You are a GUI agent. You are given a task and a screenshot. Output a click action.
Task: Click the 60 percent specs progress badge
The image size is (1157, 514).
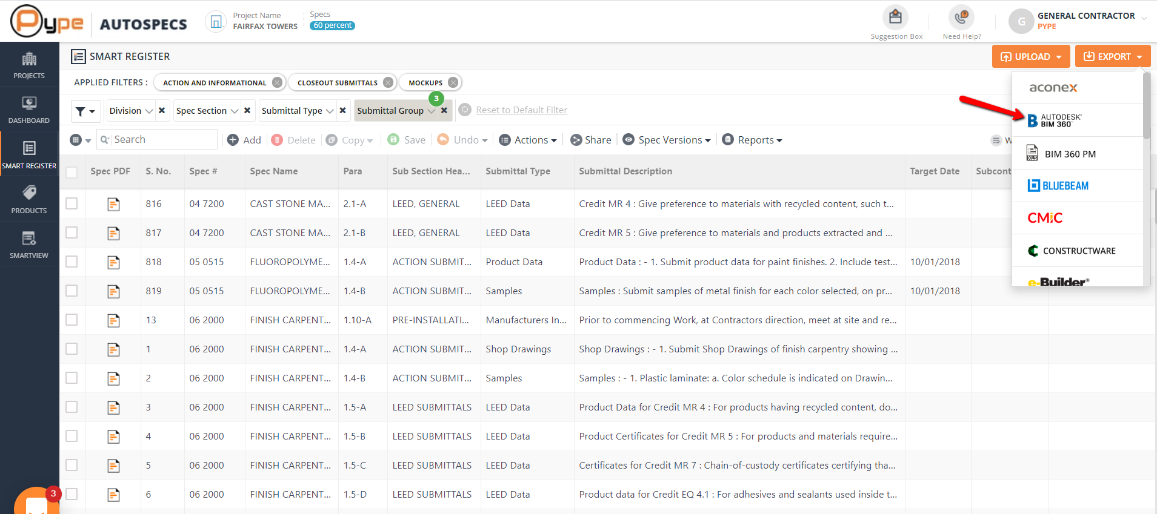tap(332, 25)
